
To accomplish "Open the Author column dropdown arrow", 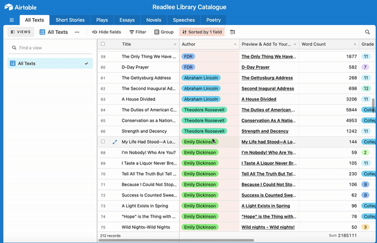I will point(235,45).
